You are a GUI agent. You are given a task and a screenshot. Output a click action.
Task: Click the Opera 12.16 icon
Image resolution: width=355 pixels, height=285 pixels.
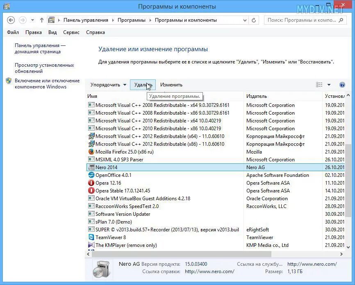91,183
